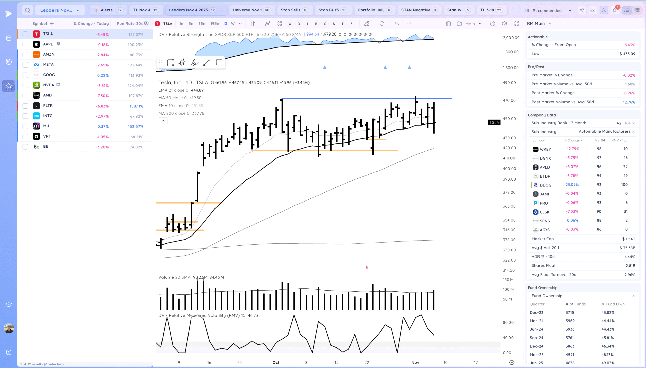Click the search magnifier icon

tap(28, 10)
